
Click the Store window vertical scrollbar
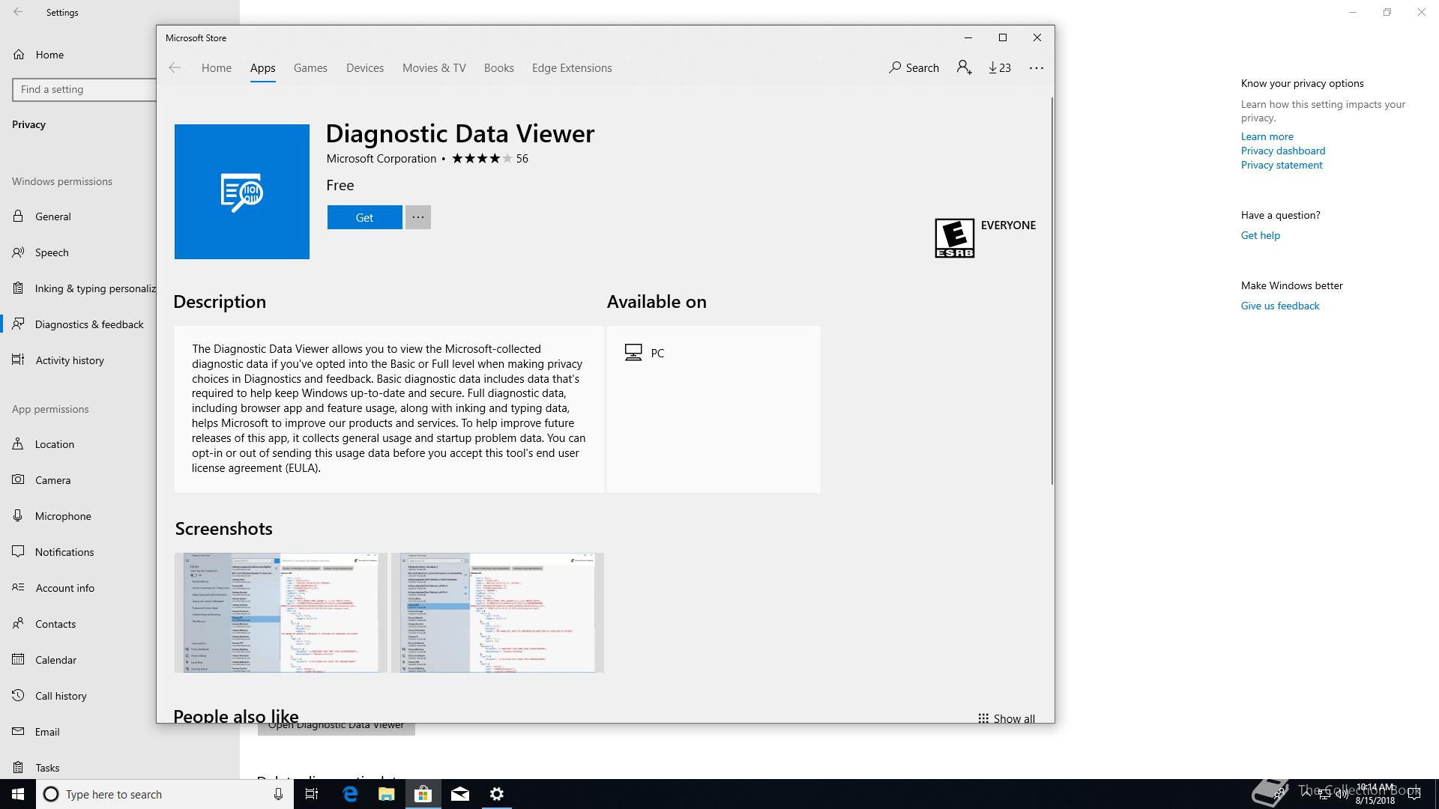click(x=1052, y=291)
